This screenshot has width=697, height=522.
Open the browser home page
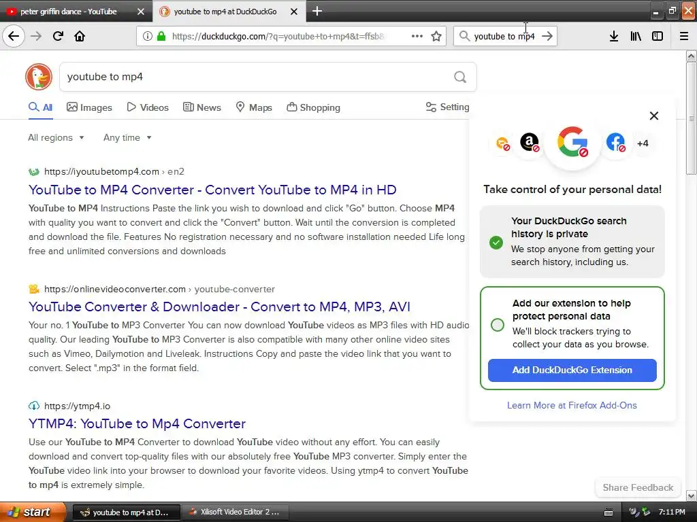[80, 36]
